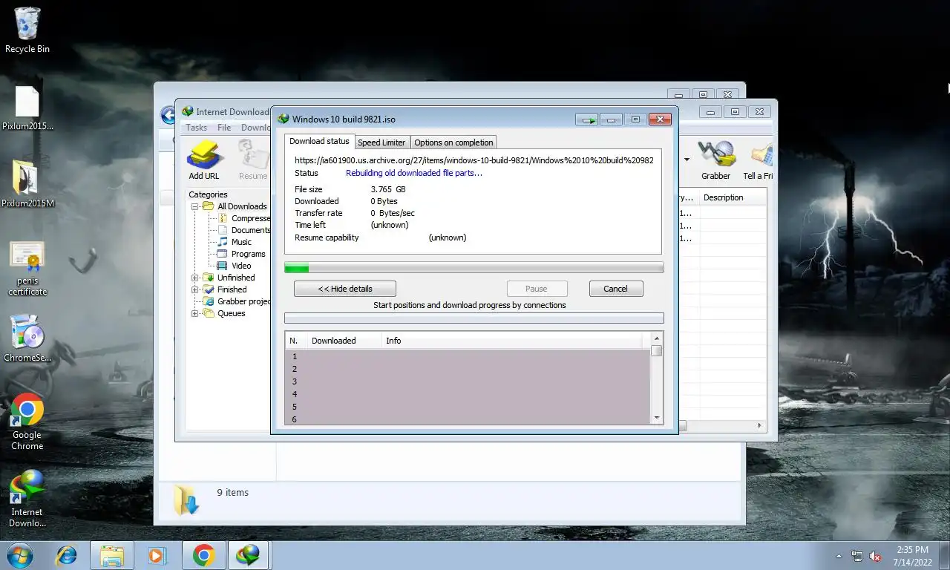950x570 pixels.
Task: Click the IDM download list horizontal scroll-right arrow
Action: [760, 426]
